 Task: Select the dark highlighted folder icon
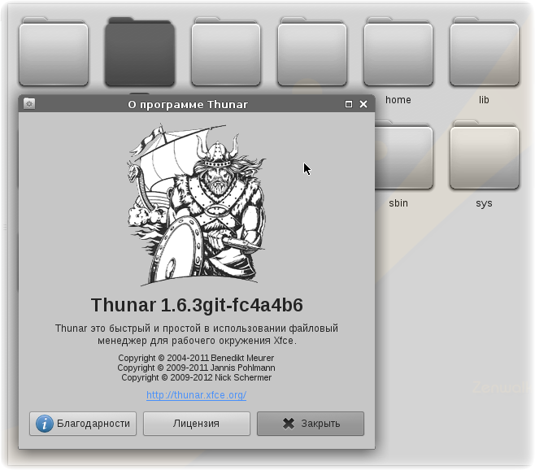click(140, 51)
